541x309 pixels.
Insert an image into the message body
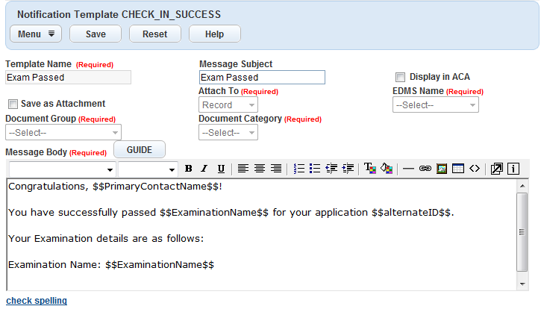tap(442, 169)
